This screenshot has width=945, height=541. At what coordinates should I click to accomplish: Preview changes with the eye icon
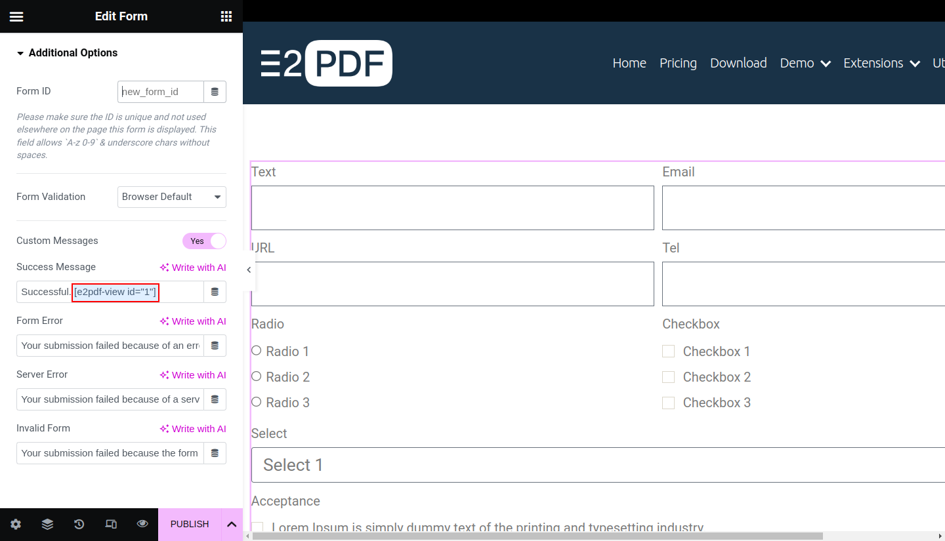point(142,524)
